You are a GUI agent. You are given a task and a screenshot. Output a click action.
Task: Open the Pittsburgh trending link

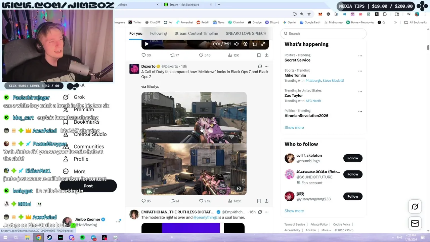tap(313, 81)
